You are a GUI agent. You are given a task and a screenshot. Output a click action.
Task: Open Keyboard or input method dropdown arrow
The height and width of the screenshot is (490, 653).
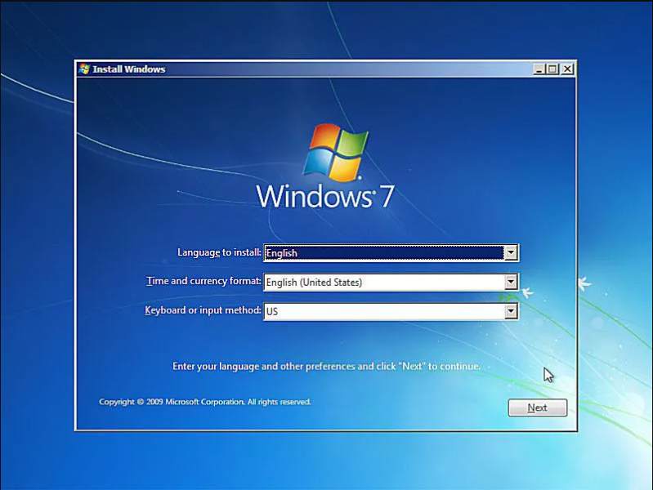511,311
